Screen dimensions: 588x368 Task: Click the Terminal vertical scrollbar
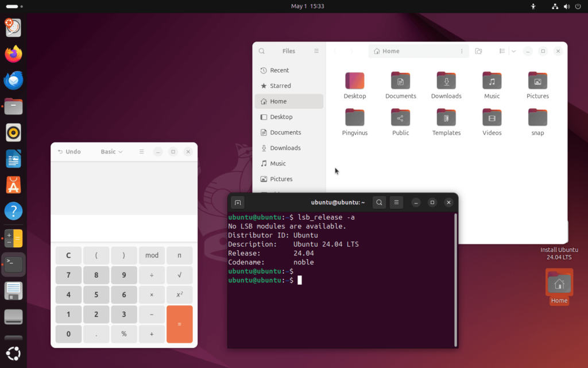[456, 279]
